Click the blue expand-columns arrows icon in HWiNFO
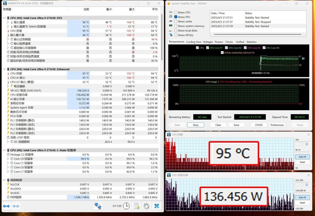The width and height of the screenshot is (315, 216). click(6, 206)
